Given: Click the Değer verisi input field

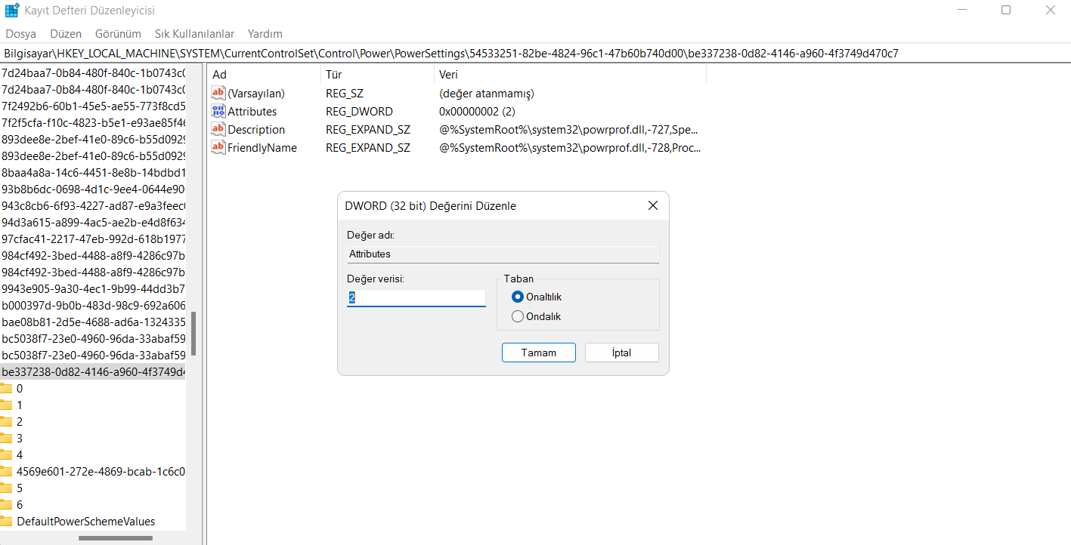Looking at the screenshot, I should [416, 298].
